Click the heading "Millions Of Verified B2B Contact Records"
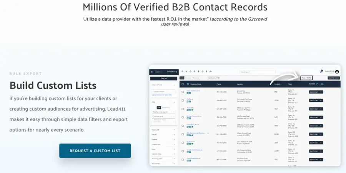This screenshot has height=173, width=346. point(175,7)
